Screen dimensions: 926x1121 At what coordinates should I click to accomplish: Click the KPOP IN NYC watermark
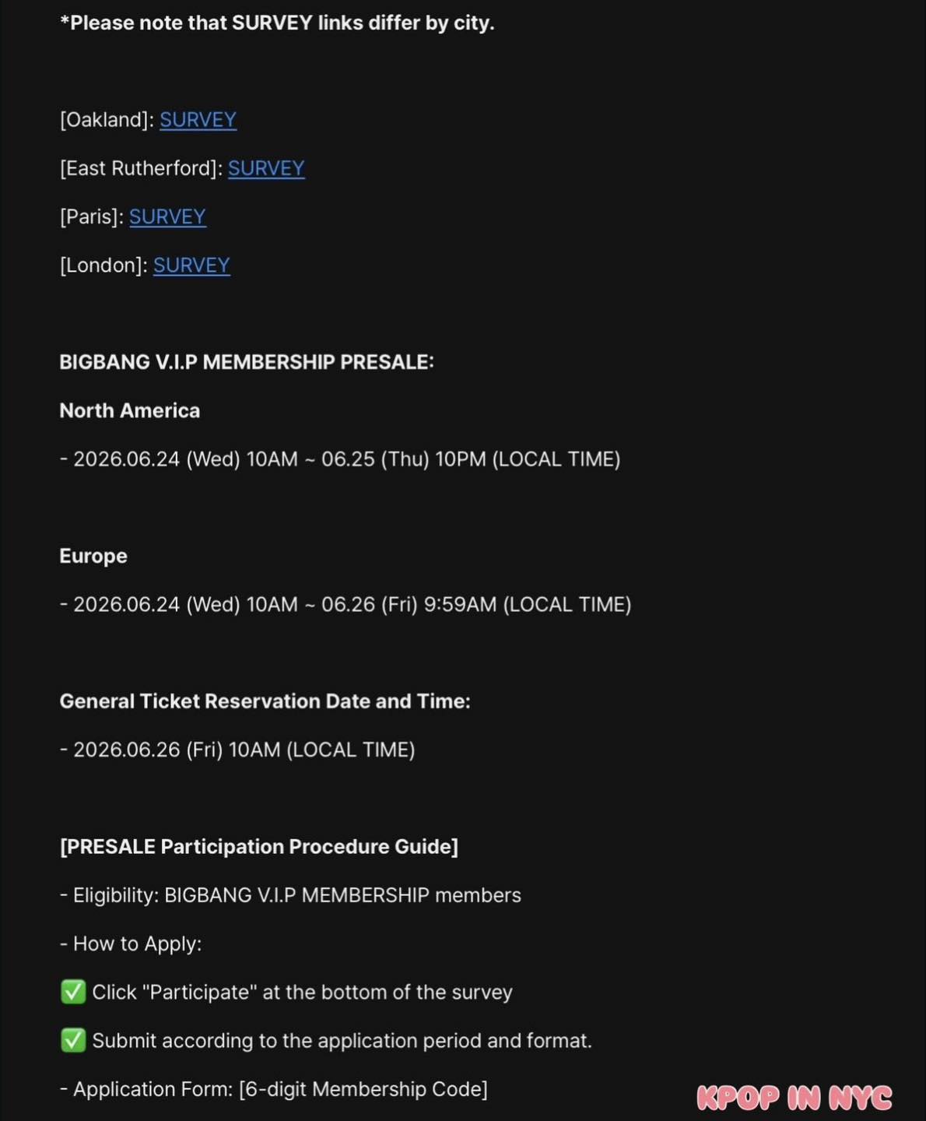[x=794, y=1098]
